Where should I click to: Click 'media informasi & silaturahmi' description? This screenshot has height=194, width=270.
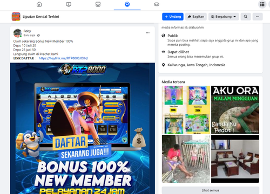pyautogui.click(x=183, y=27)
